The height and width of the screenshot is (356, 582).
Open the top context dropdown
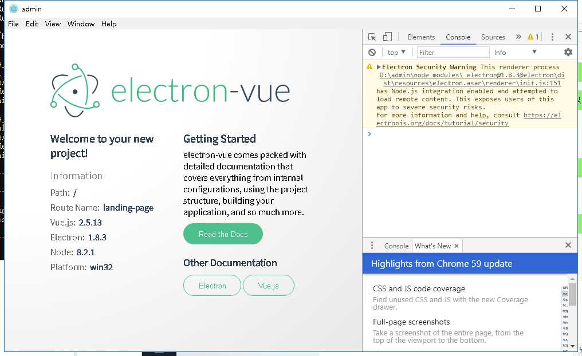coord(396,52)
